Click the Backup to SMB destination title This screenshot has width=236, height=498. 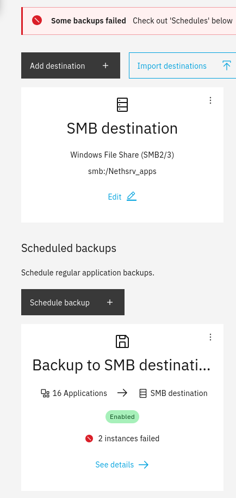121,365
